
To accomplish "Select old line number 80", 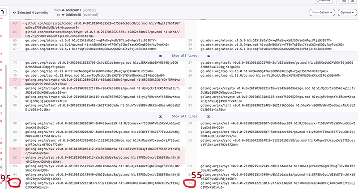I will tap(15, 105).
